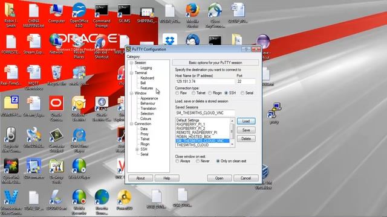
Task: Launch QuickTime Player from the desktop
Action: pyautogui.click(x=79, y=139)
